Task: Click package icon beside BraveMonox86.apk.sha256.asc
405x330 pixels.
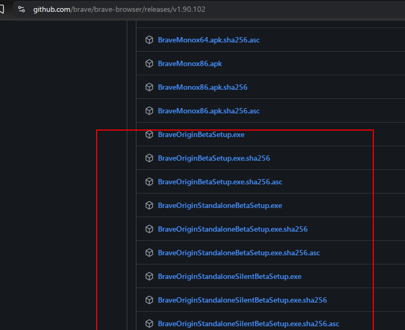Action: point(149,111)
